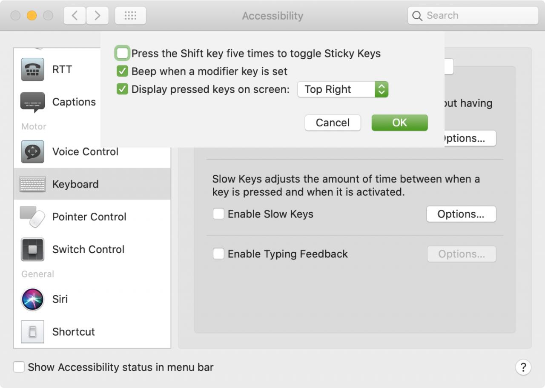This screenshot has width=545, height=388.
Task: Disable Display pressed keys on screen
Action: pos(122,89)
